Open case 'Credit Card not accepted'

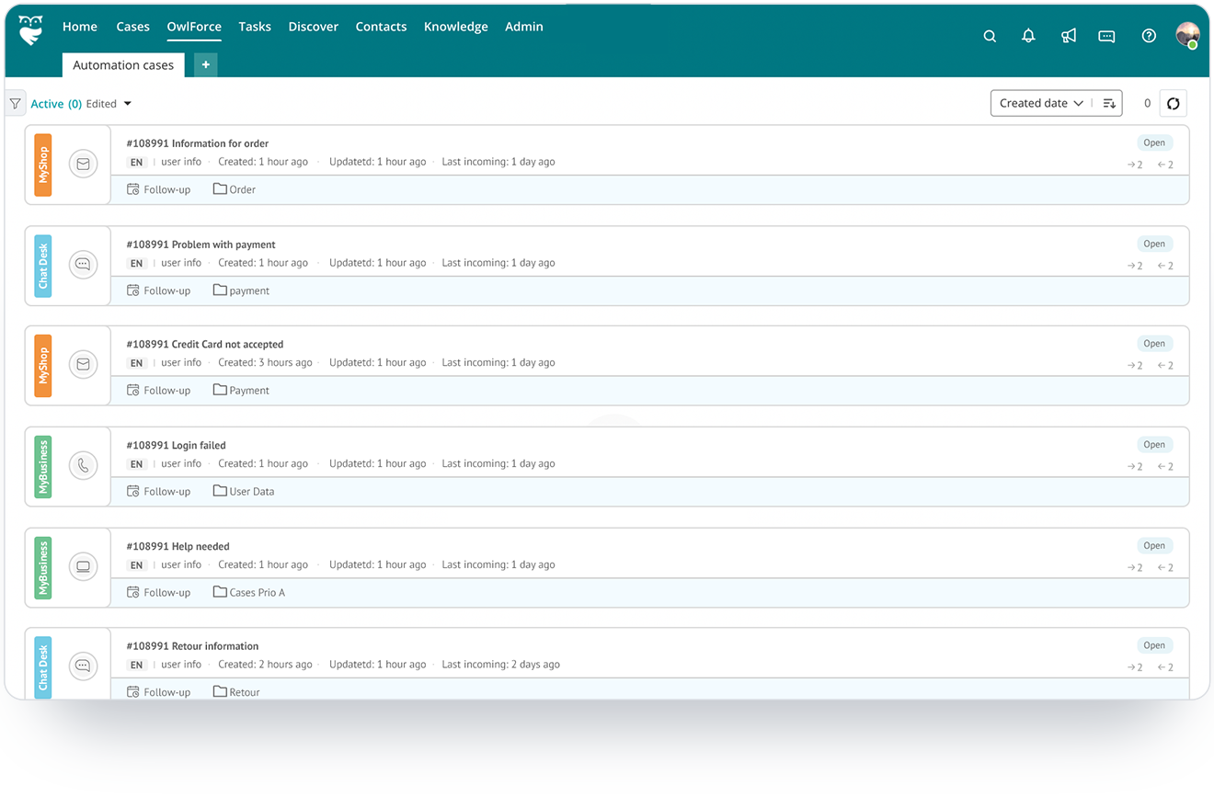pyautogui.click(x=227, y=344)
